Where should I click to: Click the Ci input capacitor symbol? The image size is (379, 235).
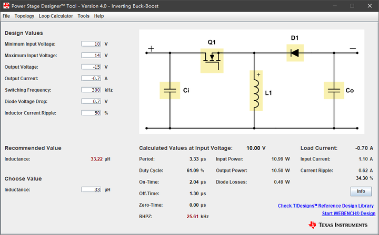pos(170,91)
